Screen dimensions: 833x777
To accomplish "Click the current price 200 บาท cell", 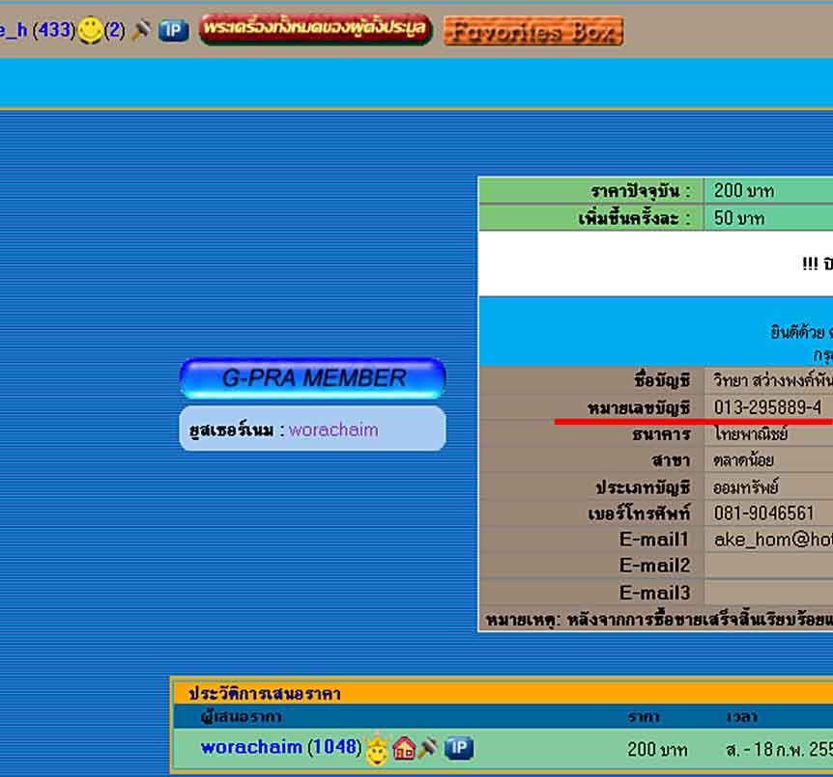I will (743, 191).
